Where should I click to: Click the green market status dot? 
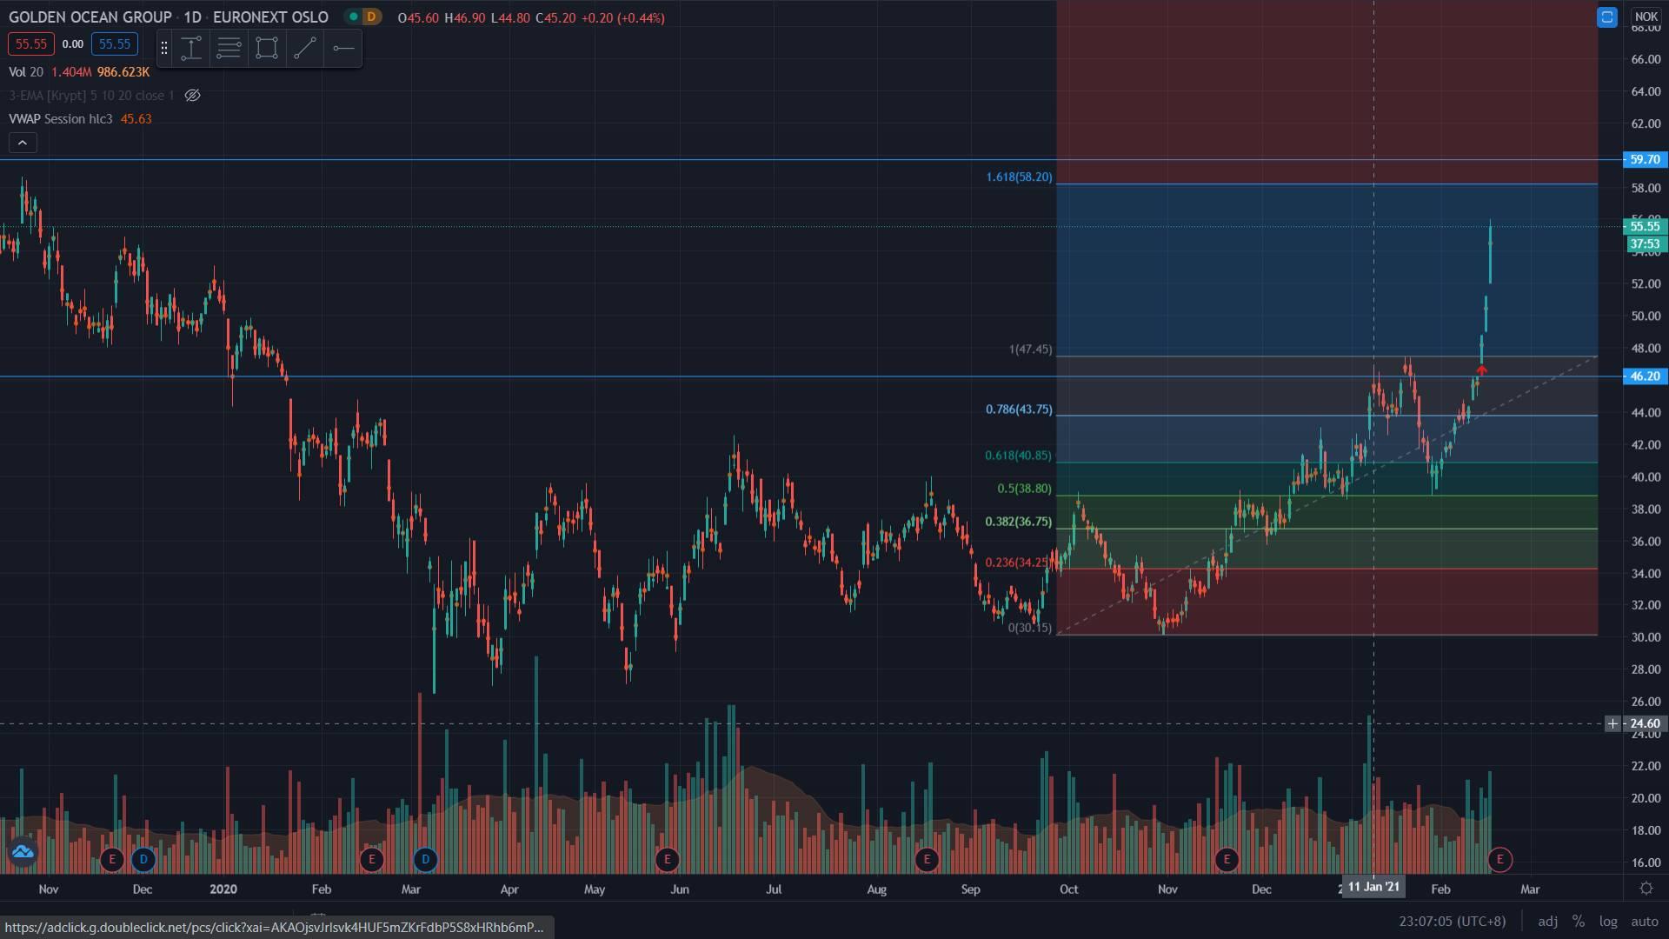(353, 17)
